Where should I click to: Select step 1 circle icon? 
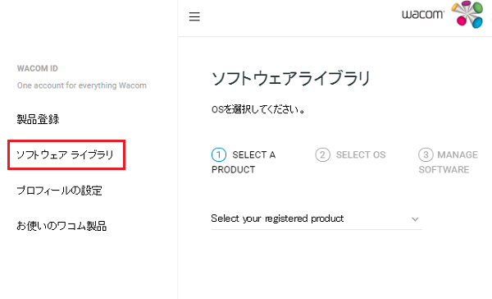(219, 154)
